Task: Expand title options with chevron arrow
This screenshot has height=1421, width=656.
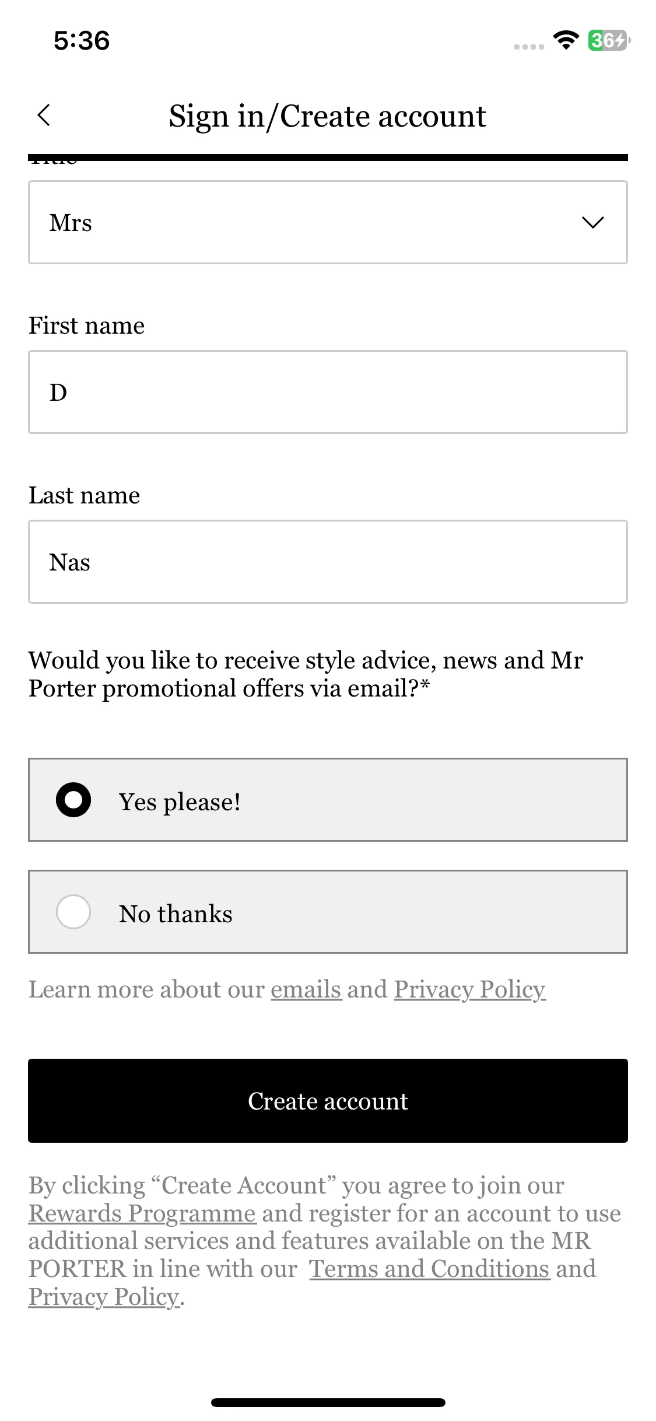Action: tap(593, 222)
